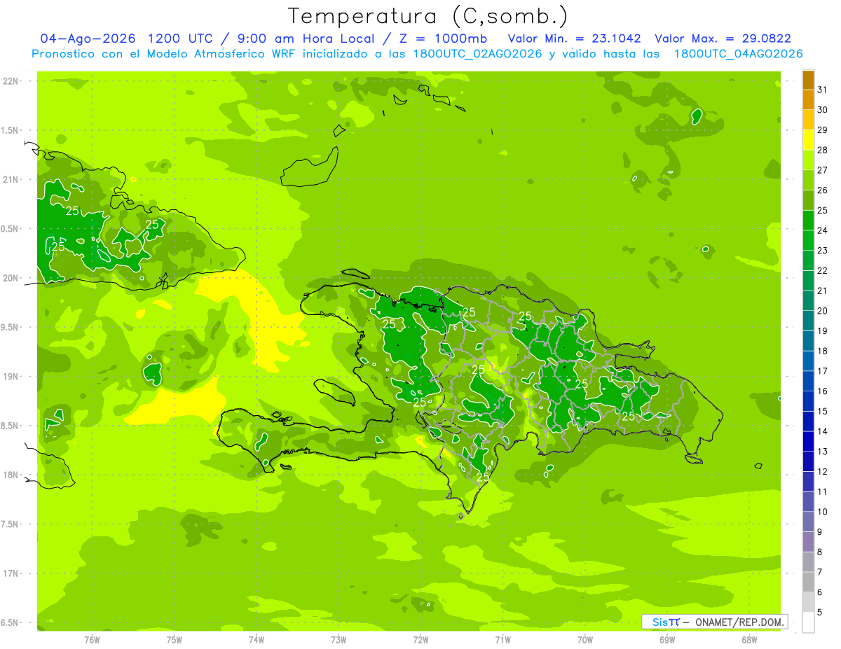Click the colorbar label "29"

(x=822, y=130)
